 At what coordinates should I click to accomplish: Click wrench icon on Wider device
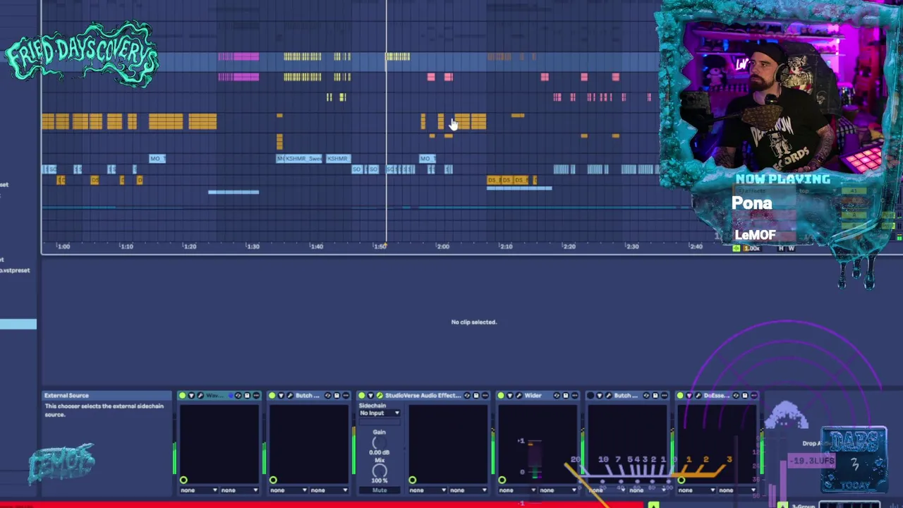point(519,396)
